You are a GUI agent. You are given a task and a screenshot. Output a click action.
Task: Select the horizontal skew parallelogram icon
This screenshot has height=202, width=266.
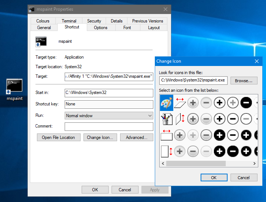180,102
